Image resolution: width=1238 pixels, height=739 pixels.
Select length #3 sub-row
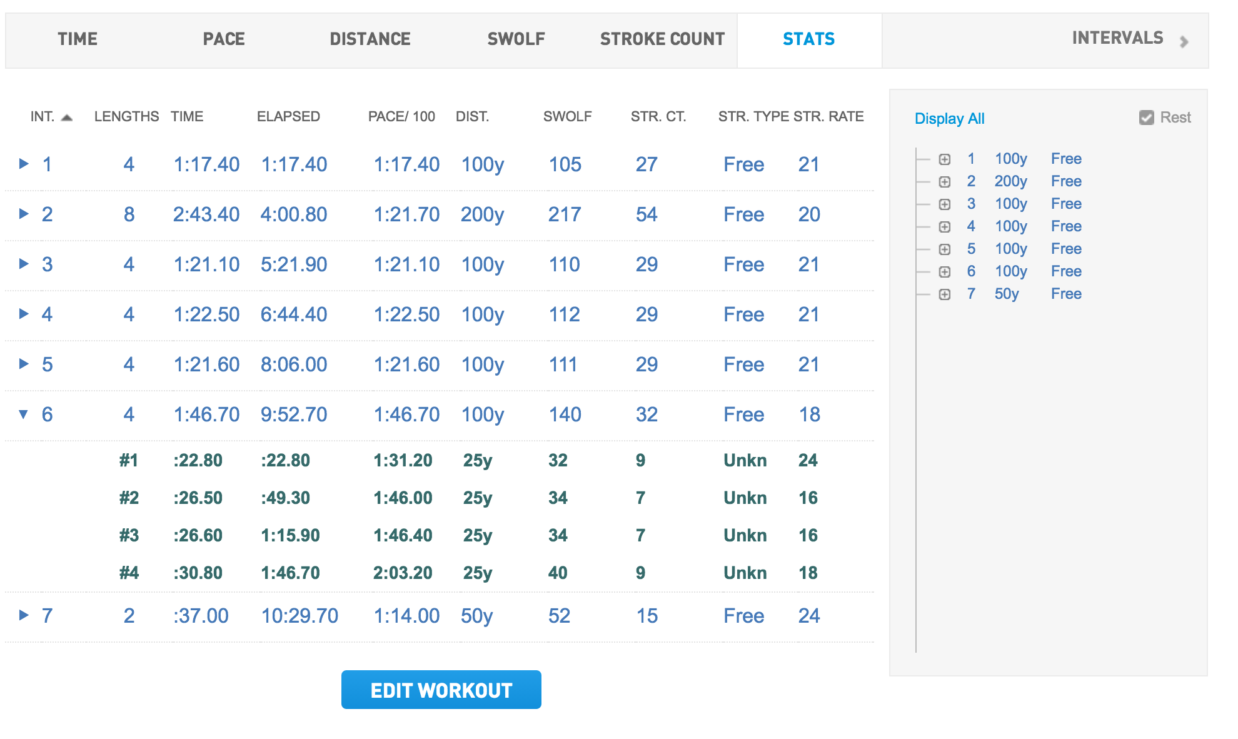click(x=129, y=536)
